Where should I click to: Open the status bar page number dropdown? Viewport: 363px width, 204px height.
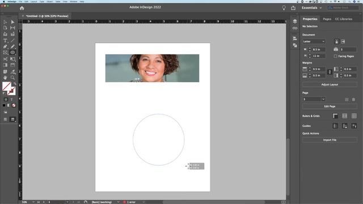click(x=67, y=202)
